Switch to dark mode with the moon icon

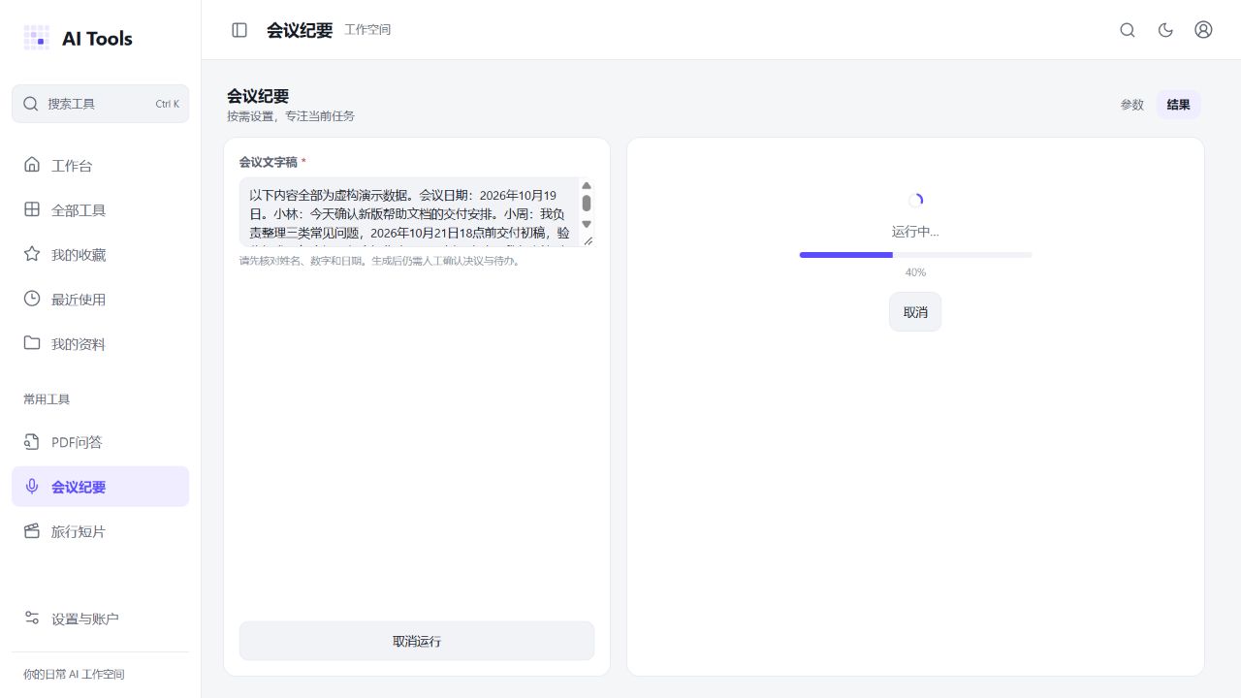(1166, 30)
